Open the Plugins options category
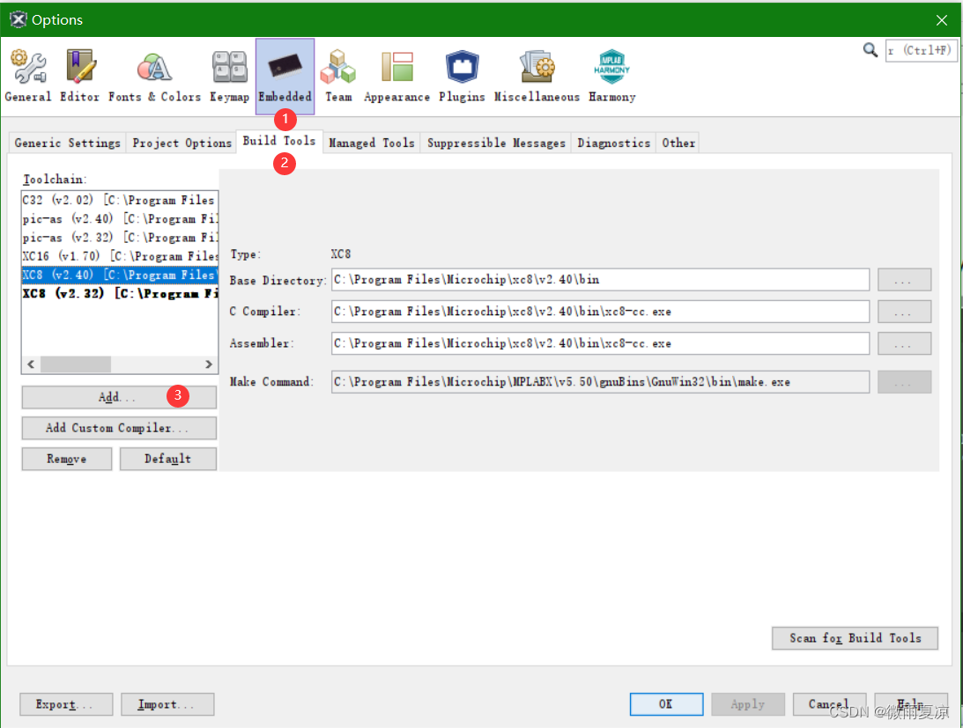963x728 pixels. point(462,76)
